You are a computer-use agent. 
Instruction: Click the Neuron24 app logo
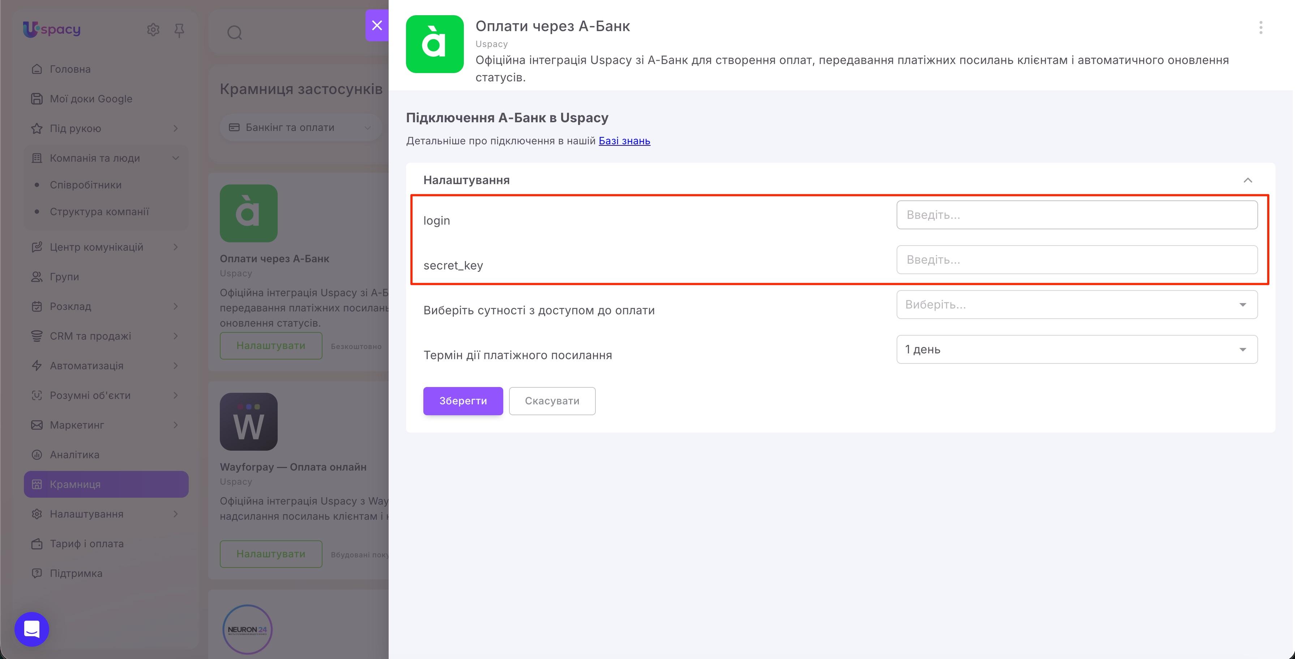point(247,629)
